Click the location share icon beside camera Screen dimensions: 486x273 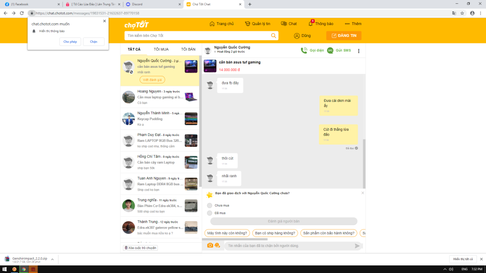217,246
